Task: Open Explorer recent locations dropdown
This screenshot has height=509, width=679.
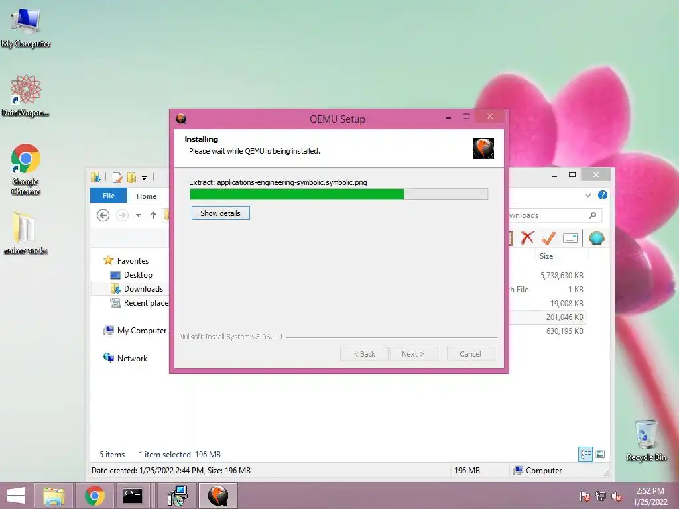Action: pos(138,215)
